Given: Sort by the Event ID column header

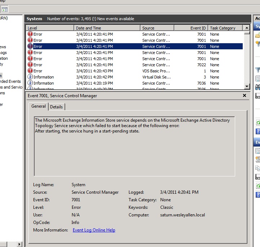Looking at the screenshot, I should (191, 28).
